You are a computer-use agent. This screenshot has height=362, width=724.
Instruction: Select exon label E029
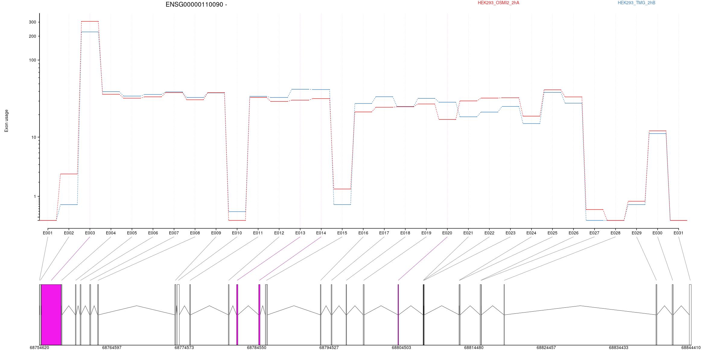click(x=637, y=233)
